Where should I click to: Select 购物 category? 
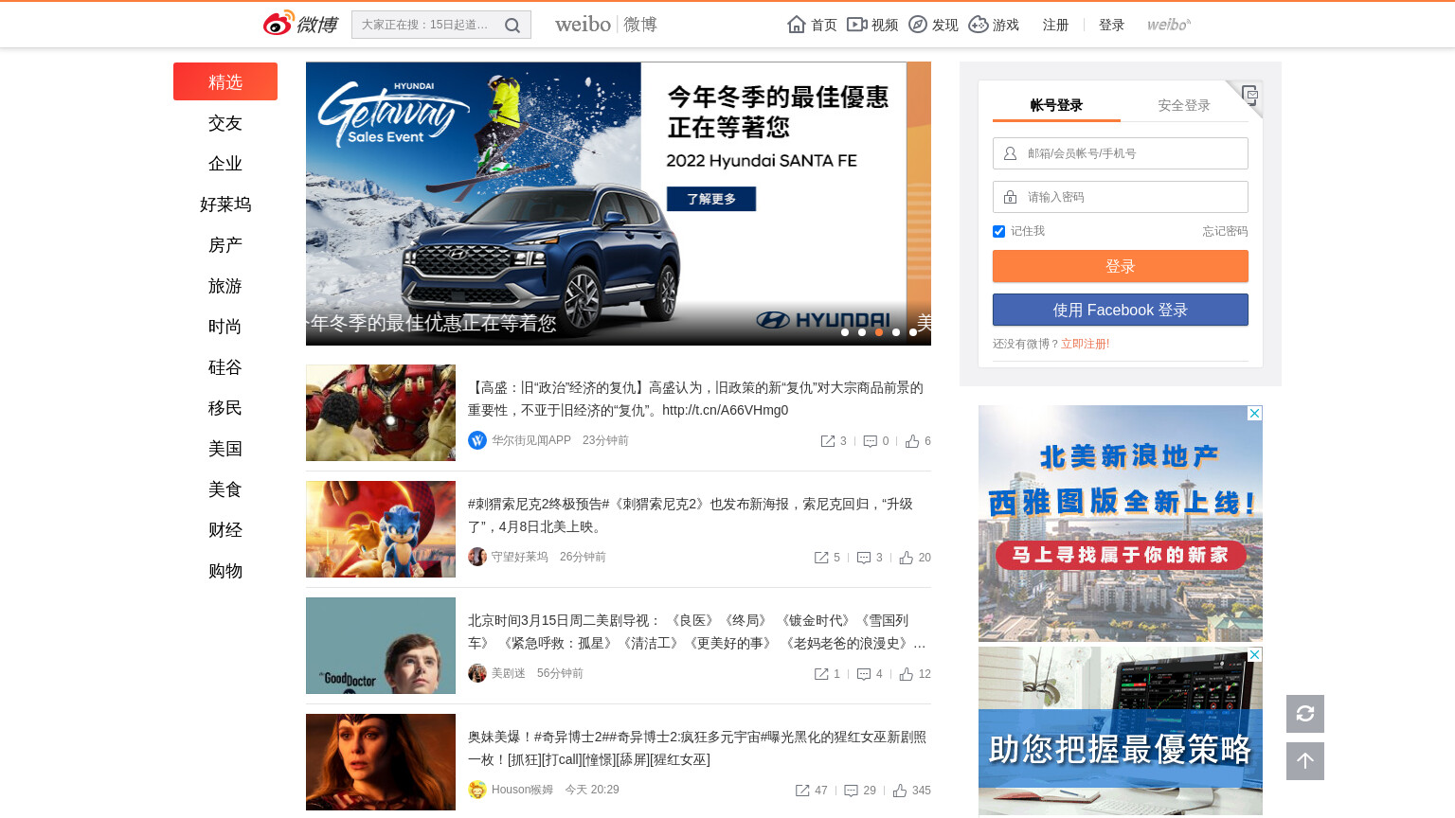(x=225, y=571)
